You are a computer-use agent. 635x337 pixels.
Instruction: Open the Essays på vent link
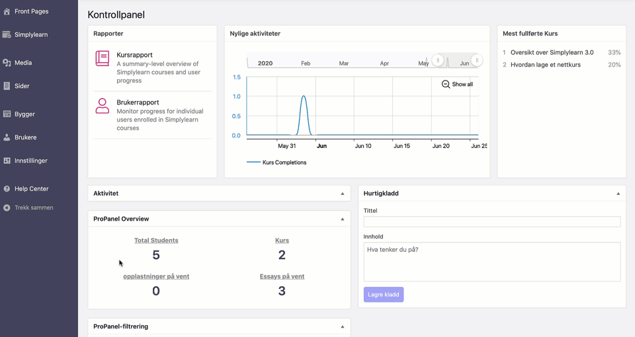[x=282, y=276]
